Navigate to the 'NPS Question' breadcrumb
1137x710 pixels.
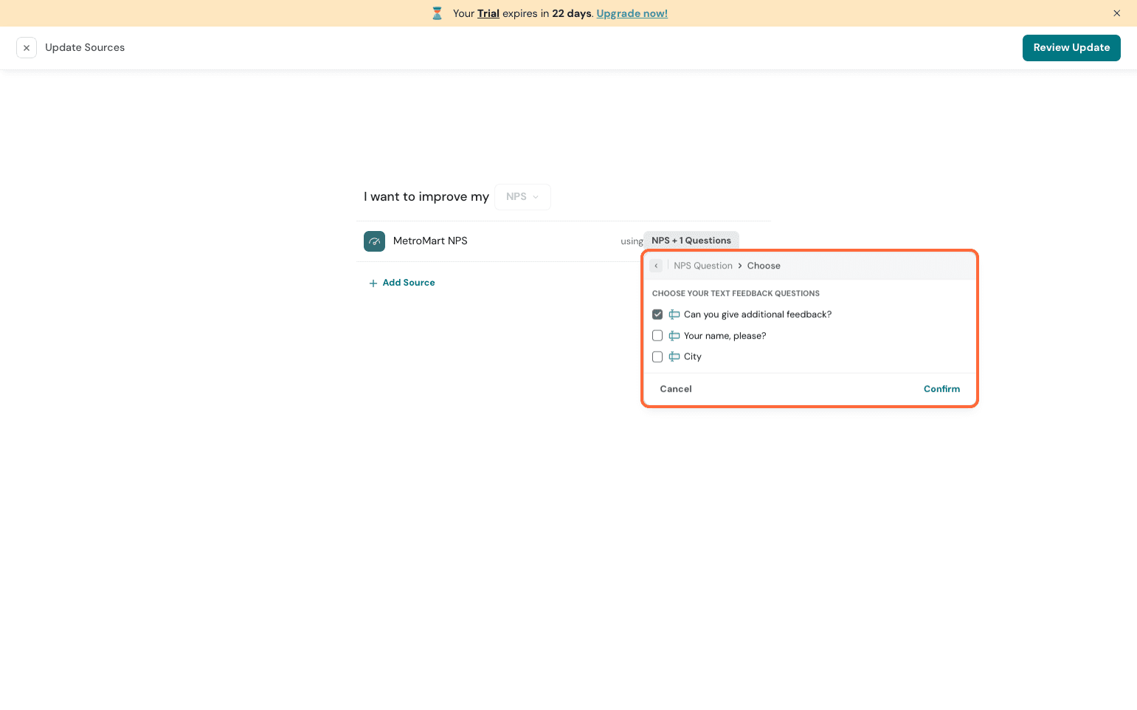coord(702,266)
